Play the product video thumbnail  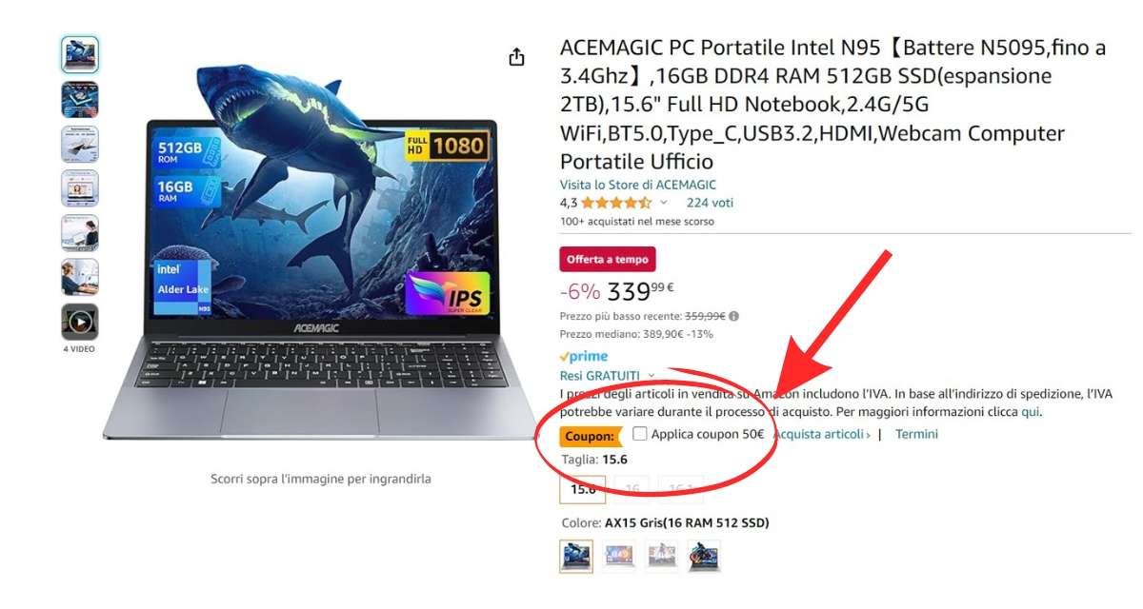point(80,323)
